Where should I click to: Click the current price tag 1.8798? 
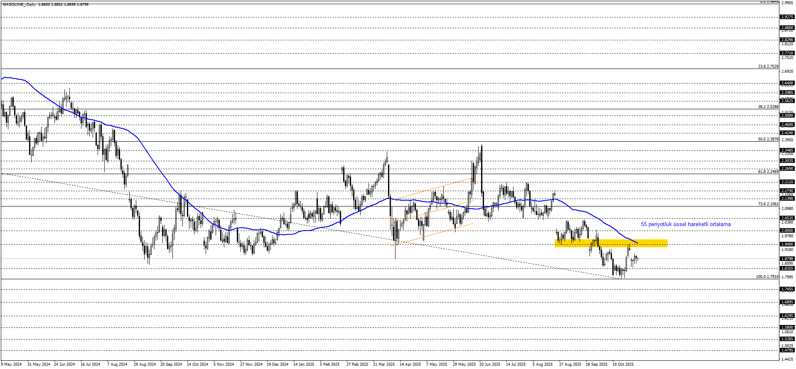[787, 258]
